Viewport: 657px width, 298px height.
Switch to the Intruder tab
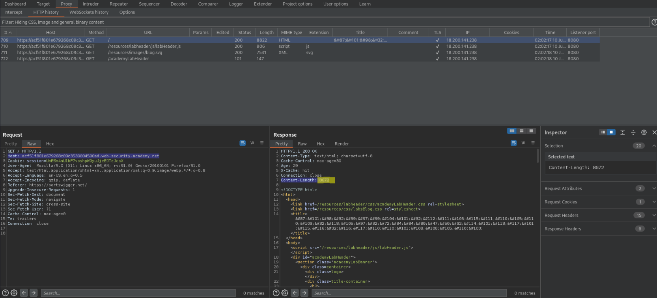pos(91,4)
